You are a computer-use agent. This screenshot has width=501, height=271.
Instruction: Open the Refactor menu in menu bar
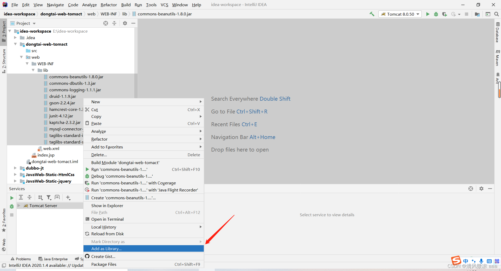[109, 5]
